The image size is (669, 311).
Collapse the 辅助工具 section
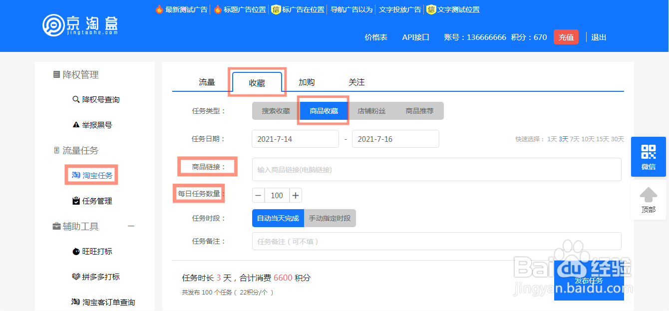point(131,226)
